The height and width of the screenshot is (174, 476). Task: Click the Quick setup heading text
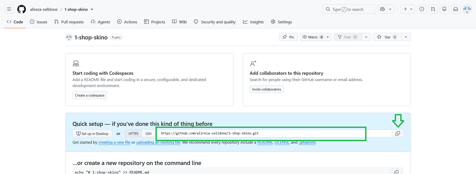[142, 124]
